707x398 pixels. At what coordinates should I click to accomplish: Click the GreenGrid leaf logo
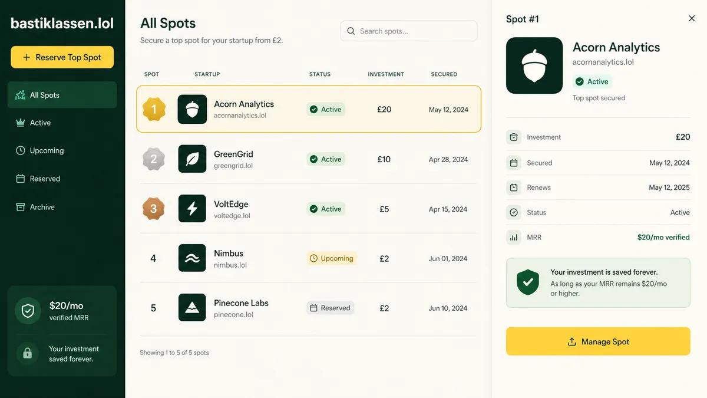click(192, 159)
